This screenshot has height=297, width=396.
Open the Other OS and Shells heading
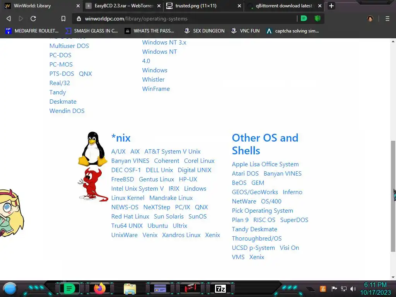point(265,144)
